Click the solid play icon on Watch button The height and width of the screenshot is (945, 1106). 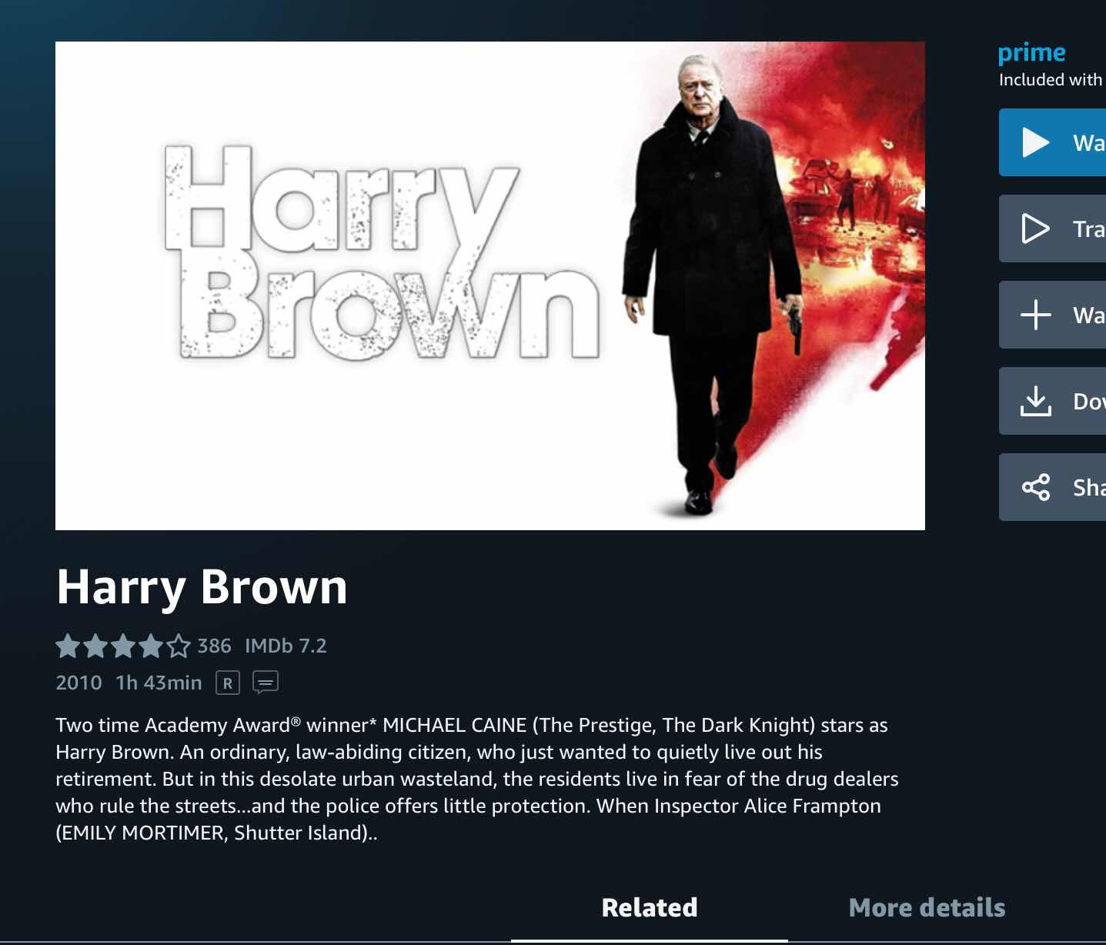[1035, 142]
